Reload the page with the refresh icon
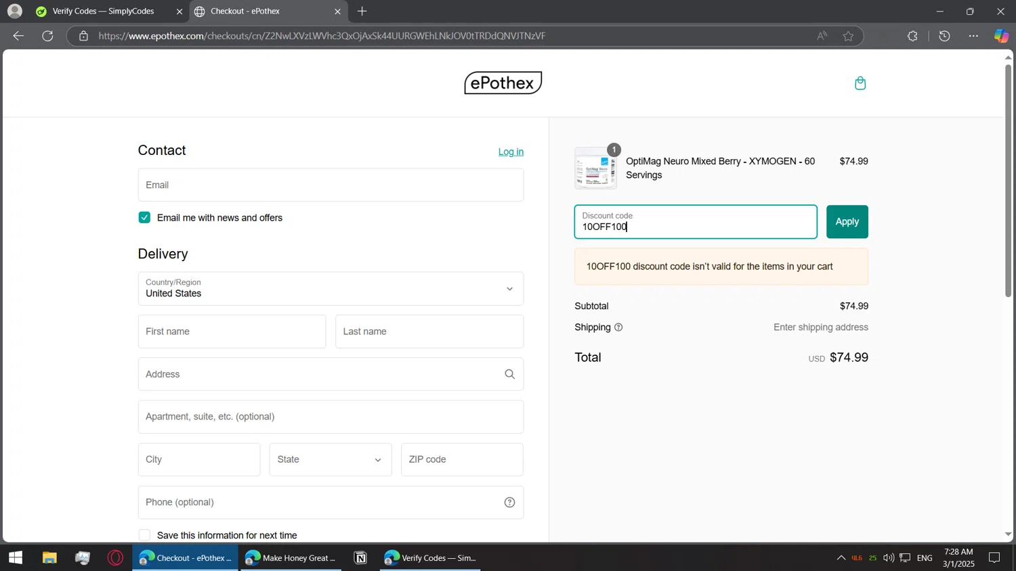1016x571 pixels. point(47,36)
